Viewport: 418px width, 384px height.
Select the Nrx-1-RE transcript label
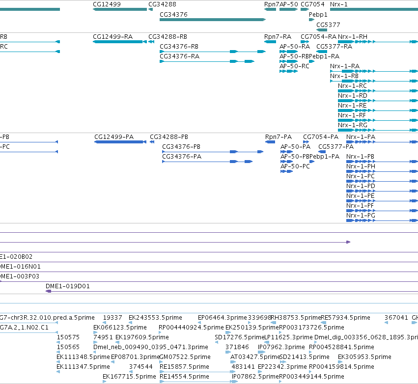(352, 106)
